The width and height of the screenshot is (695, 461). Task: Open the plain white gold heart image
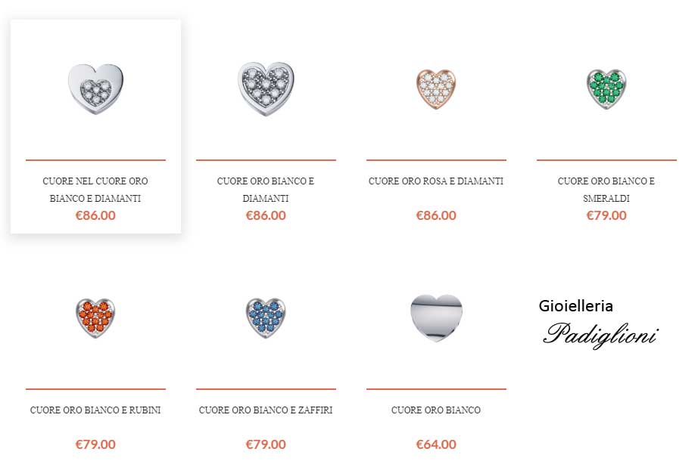tap(436, 317)
